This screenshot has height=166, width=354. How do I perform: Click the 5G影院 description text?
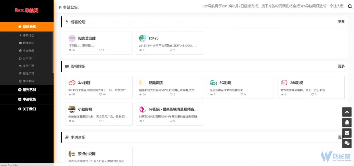227,90
